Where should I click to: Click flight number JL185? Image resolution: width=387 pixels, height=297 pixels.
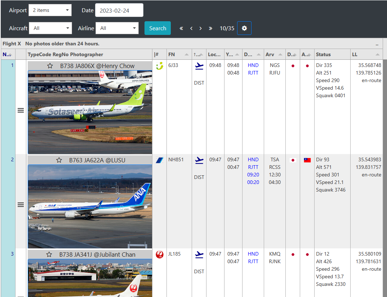174,253
